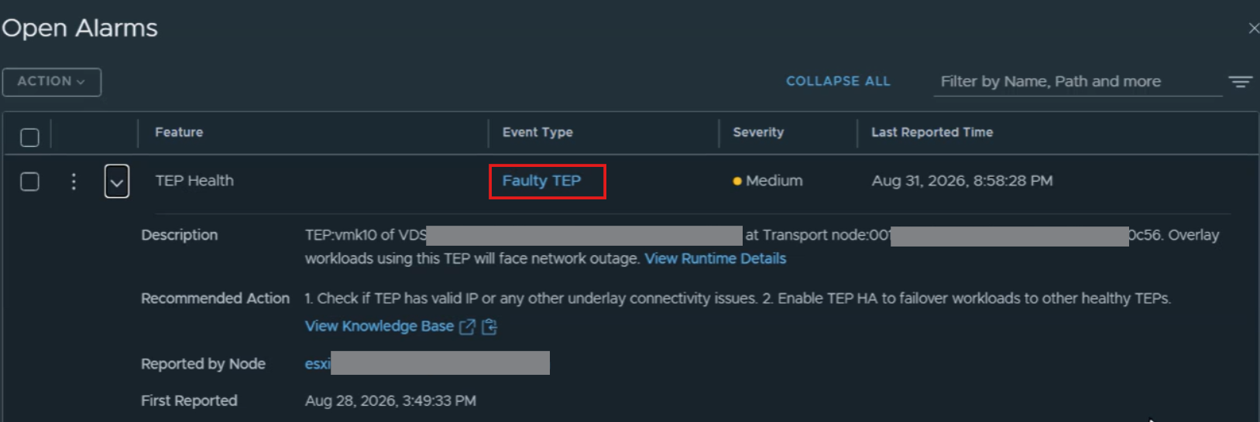Focus the Filter by Name, Path field
The width and height of the screenshot is (1260, 422).
[1077, 81]
